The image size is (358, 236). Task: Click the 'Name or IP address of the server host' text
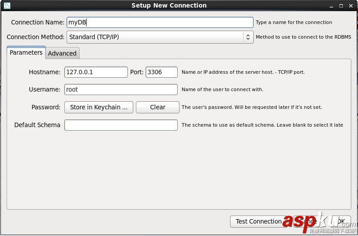click(x=243, y=72)
